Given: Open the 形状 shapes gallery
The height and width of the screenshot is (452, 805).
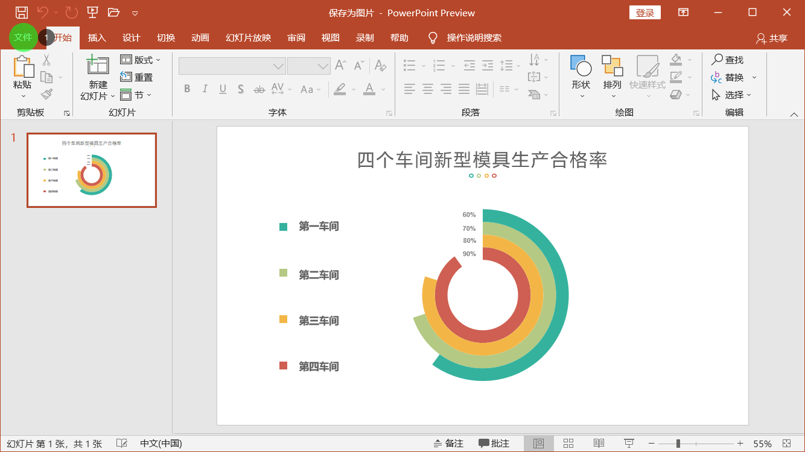Looking at the screenshot, I should pyautogui.click(x=581, y=77).
